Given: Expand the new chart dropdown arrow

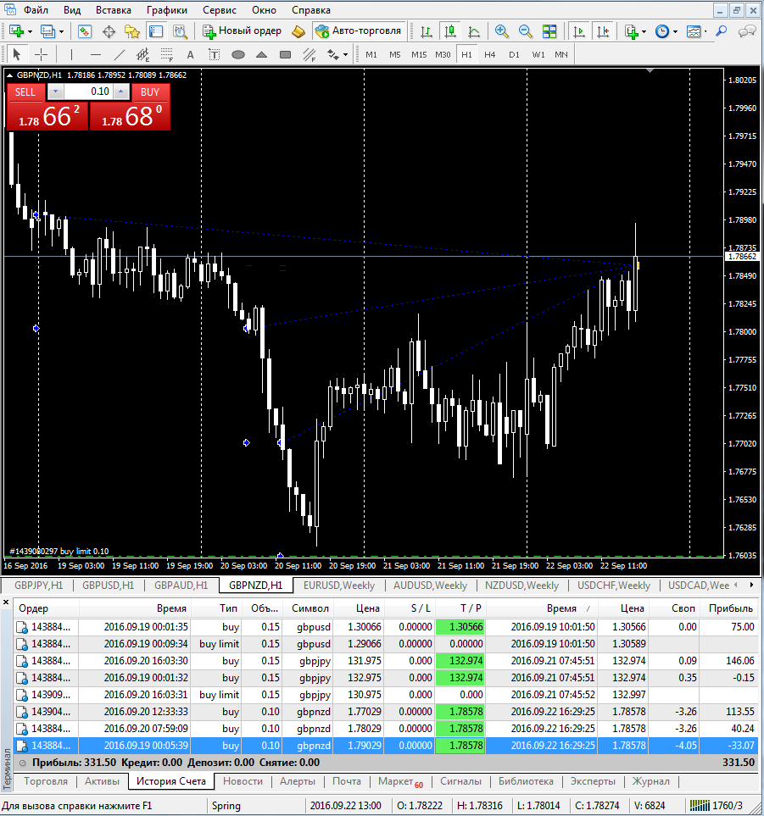Looking at the screenshot, I should 30,31.
